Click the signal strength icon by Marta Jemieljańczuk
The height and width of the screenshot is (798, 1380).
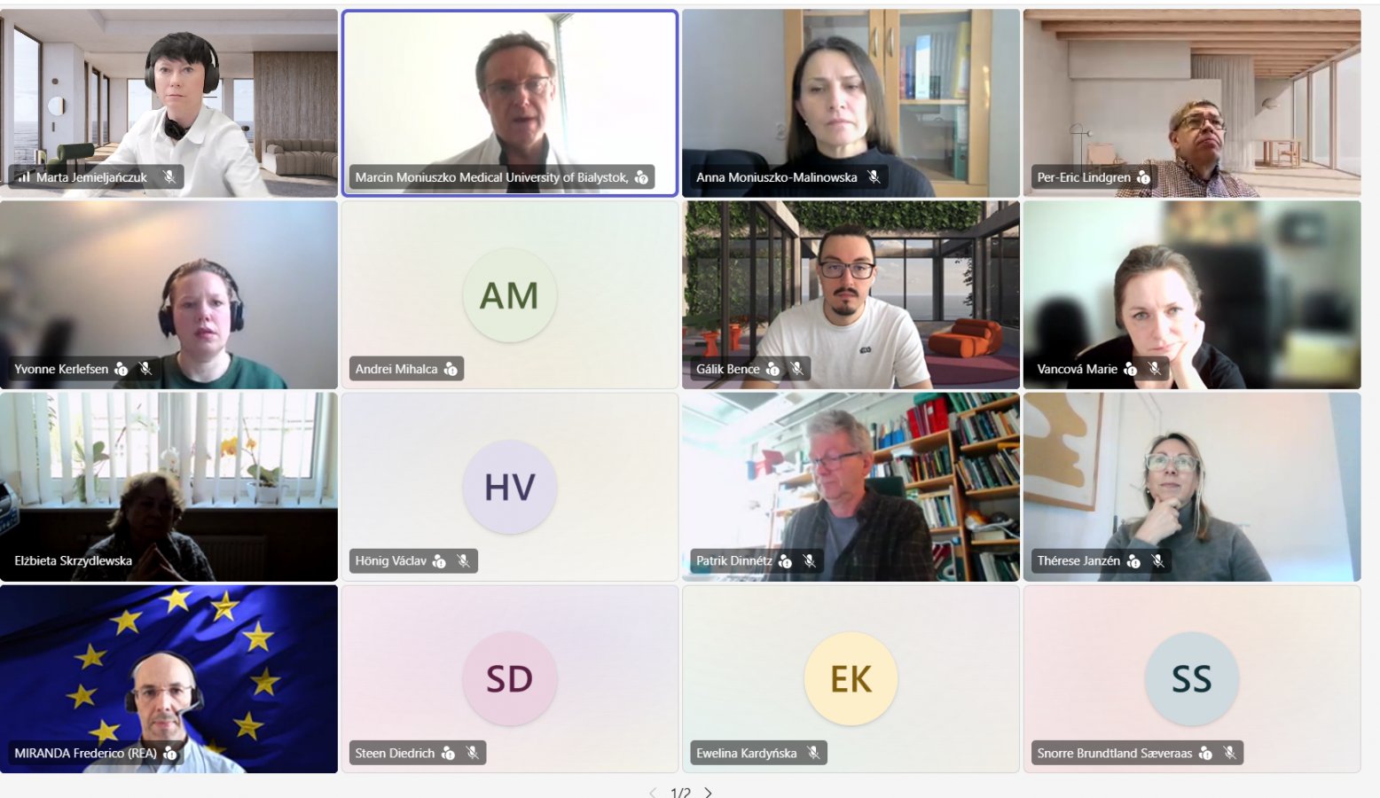[24, 177]
